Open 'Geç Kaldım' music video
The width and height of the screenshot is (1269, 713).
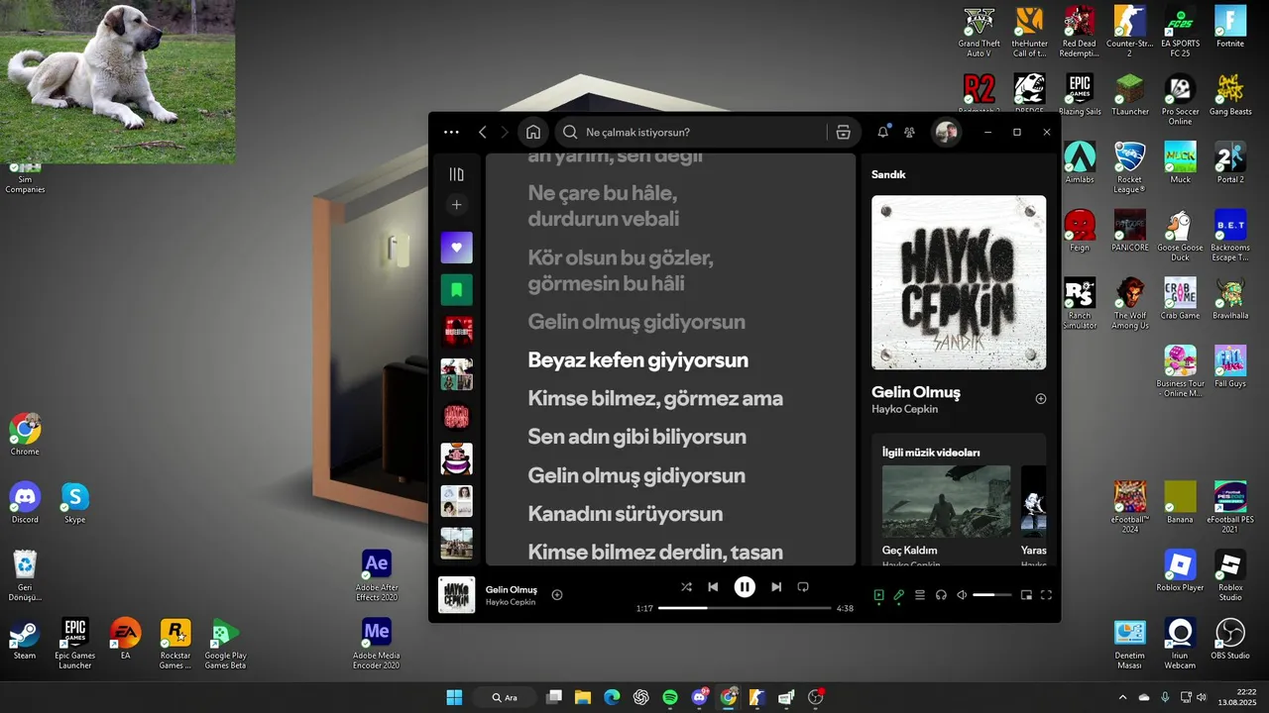point(946,503)
